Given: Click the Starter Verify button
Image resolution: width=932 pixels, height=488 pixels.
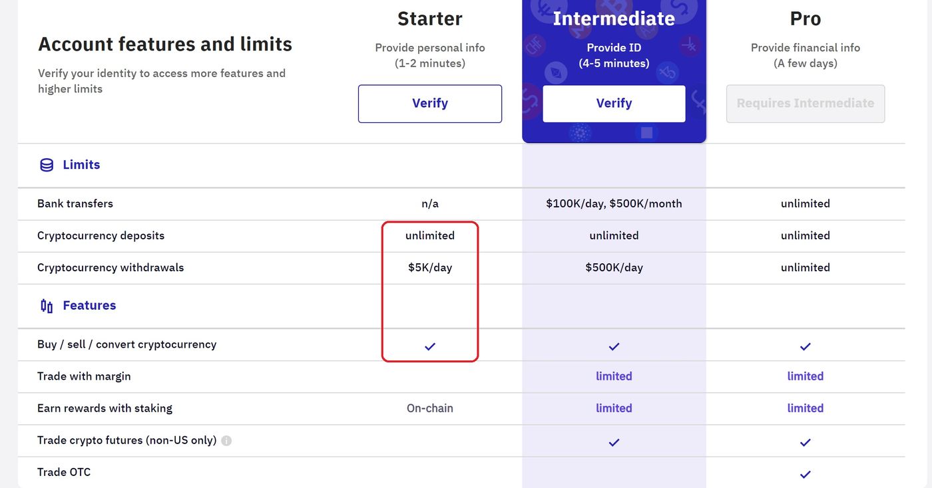Looking at the screenshot, I should (x=430, y=104).
